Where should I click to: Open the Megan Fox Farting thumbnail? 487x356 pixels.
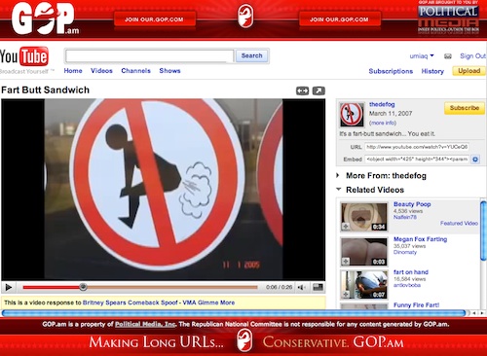coord(364,252)
